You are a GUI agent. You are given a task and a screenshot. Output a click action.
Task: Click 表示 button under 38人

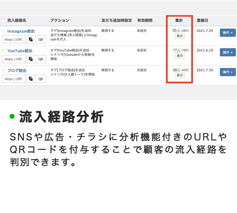point(180,75)
